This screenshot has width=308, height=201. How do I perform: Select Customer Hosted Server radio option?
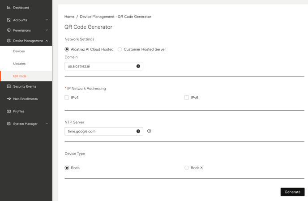point(120,49)
